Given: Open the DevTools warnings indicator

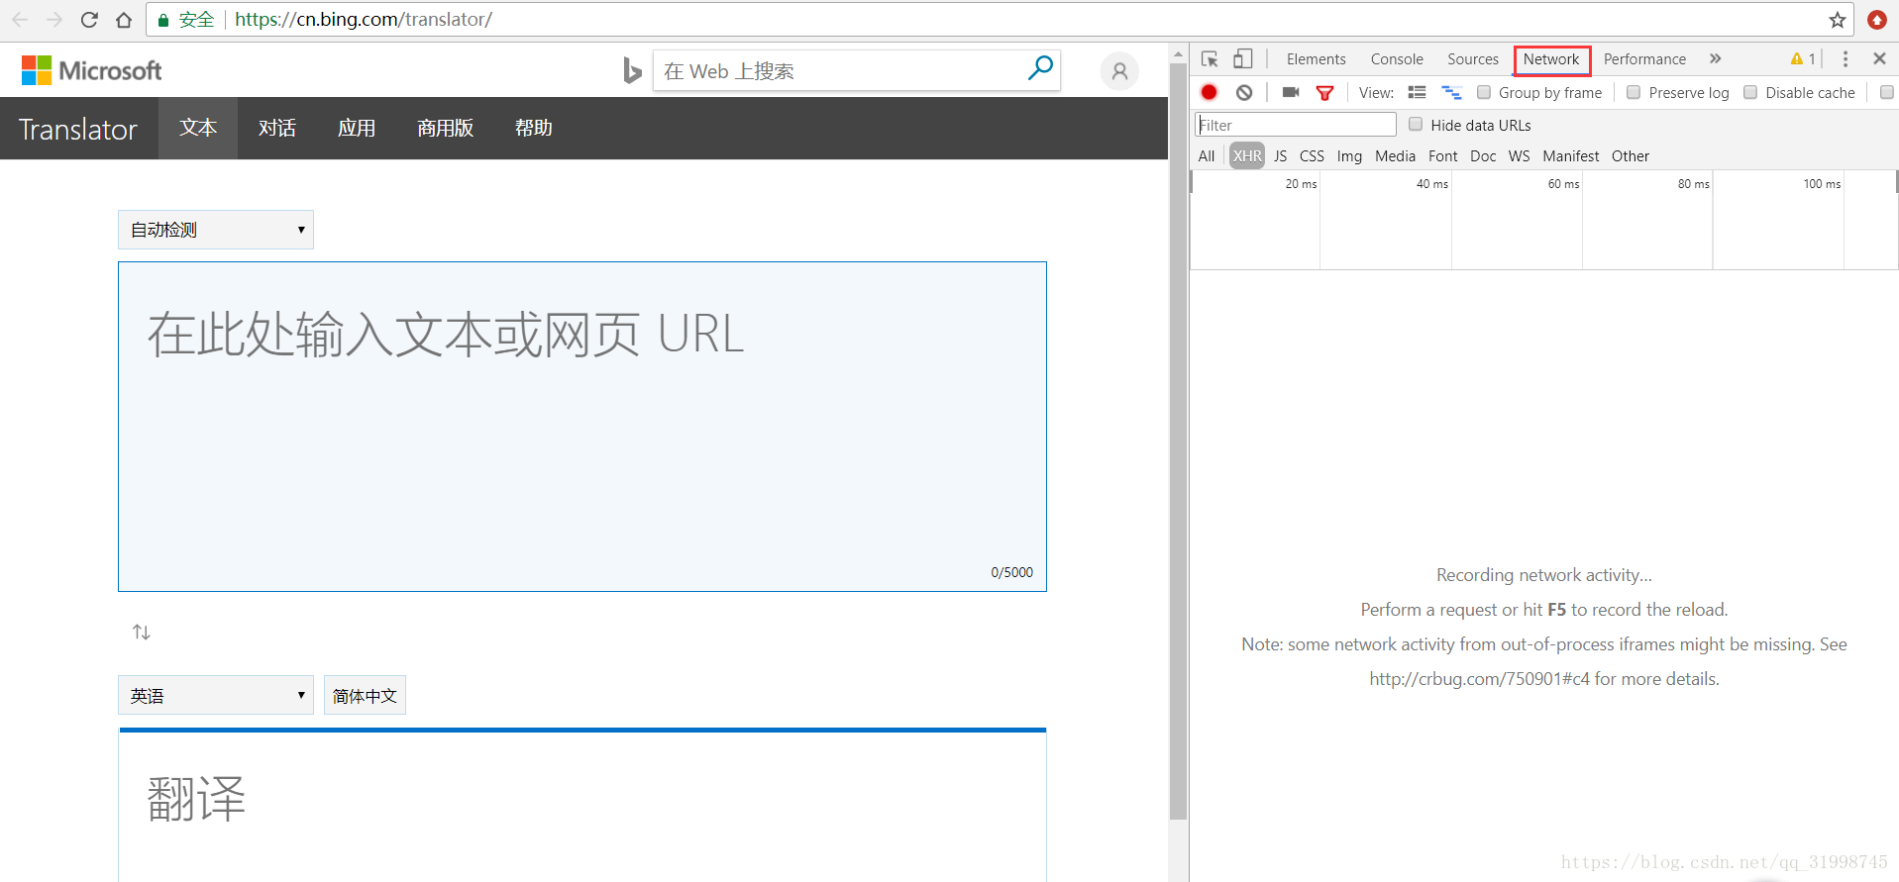Looking at the screenshot, I should click(1803, 59).
